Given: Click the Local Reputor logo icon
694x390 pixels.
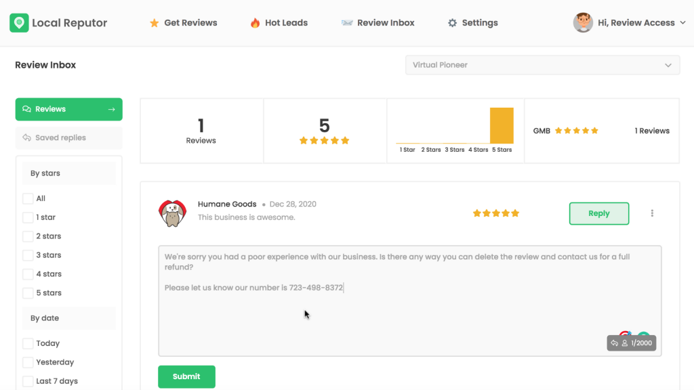Looking at the screenshot, I should tap(19, 23).
